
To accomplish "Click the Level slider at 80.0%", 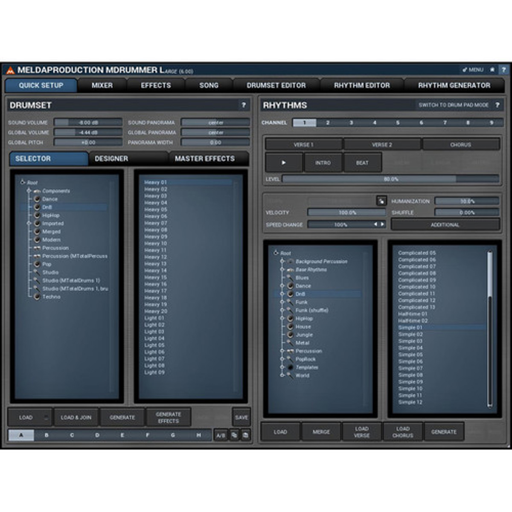I will pos(391,179).
